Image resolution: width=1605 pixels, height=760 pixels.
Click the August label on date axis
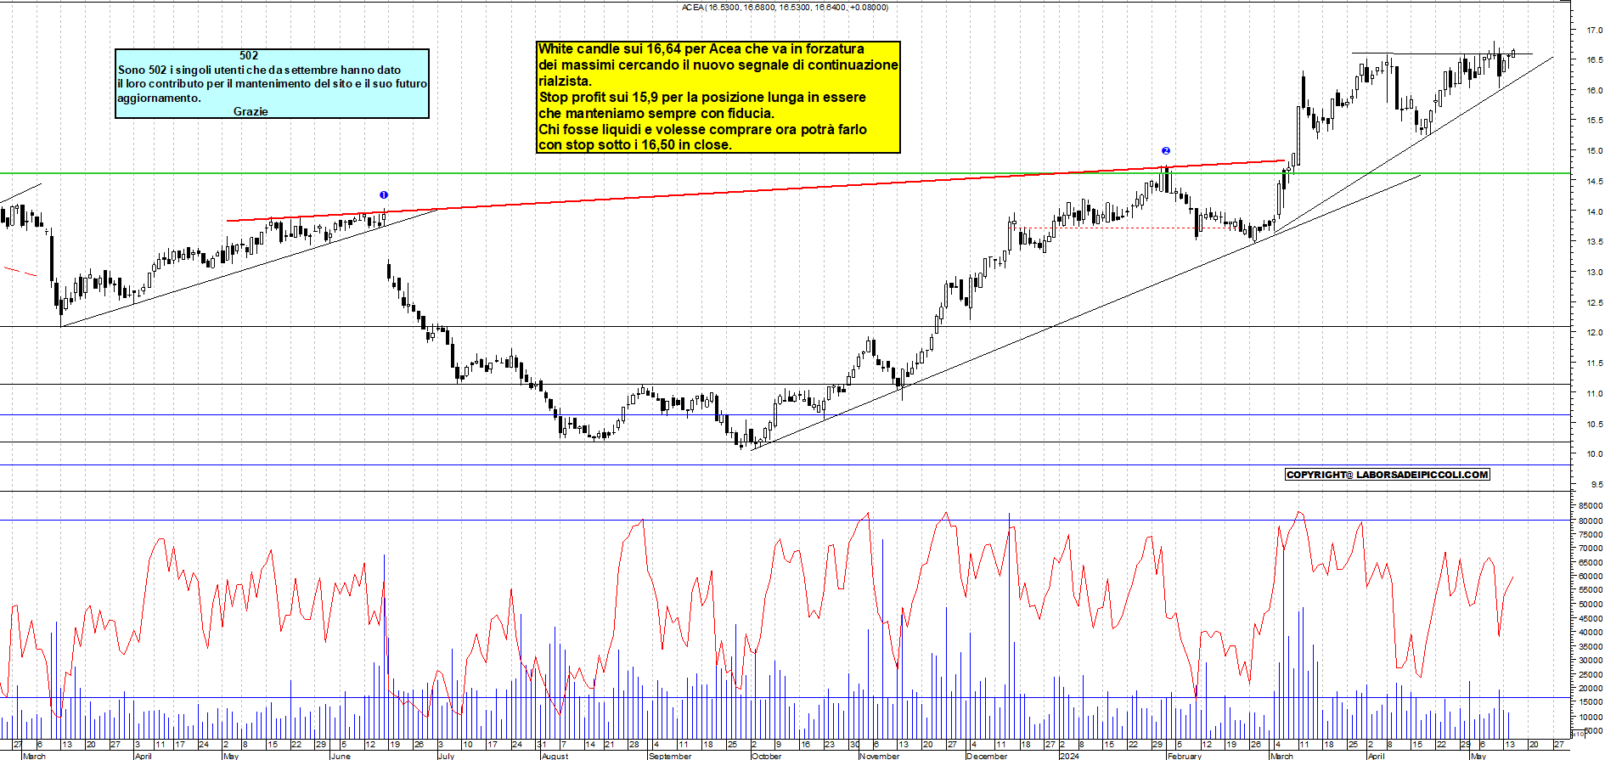click(x=555, y=756)
